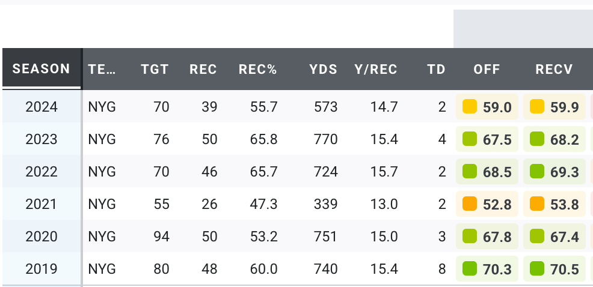Screen dimensions: 593x287
Task: Sort table by SEASON column header
Action: pos(41,68)
